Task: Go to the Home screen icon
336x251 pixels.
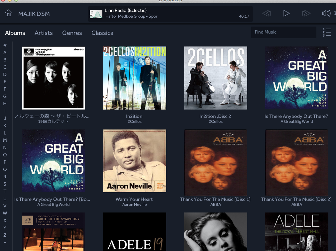Action: pos(8,13)
